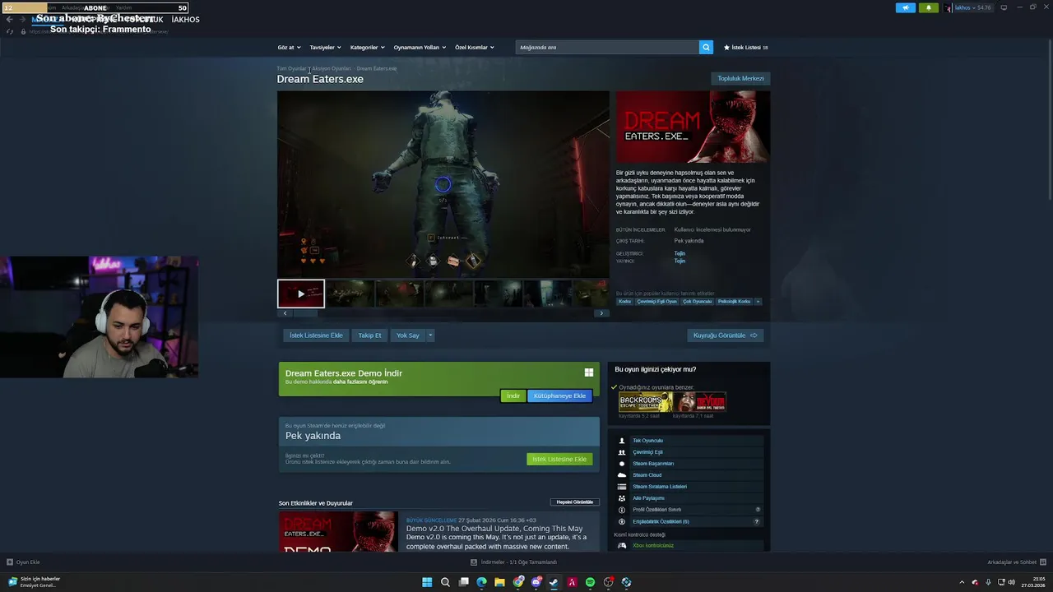Go back with browser back arrow
The width and height of the screenshot is (1053, 592).
[9, 19]
